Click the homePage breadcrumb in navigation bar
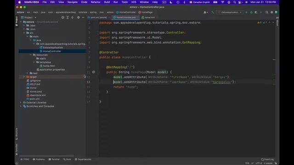Image resolution: width=294 pixels, height=165 pixels. (x=146, y=12)
